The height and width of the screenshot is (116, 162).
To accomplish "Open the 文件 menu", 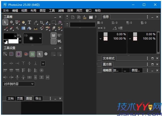I will [6, 10].
